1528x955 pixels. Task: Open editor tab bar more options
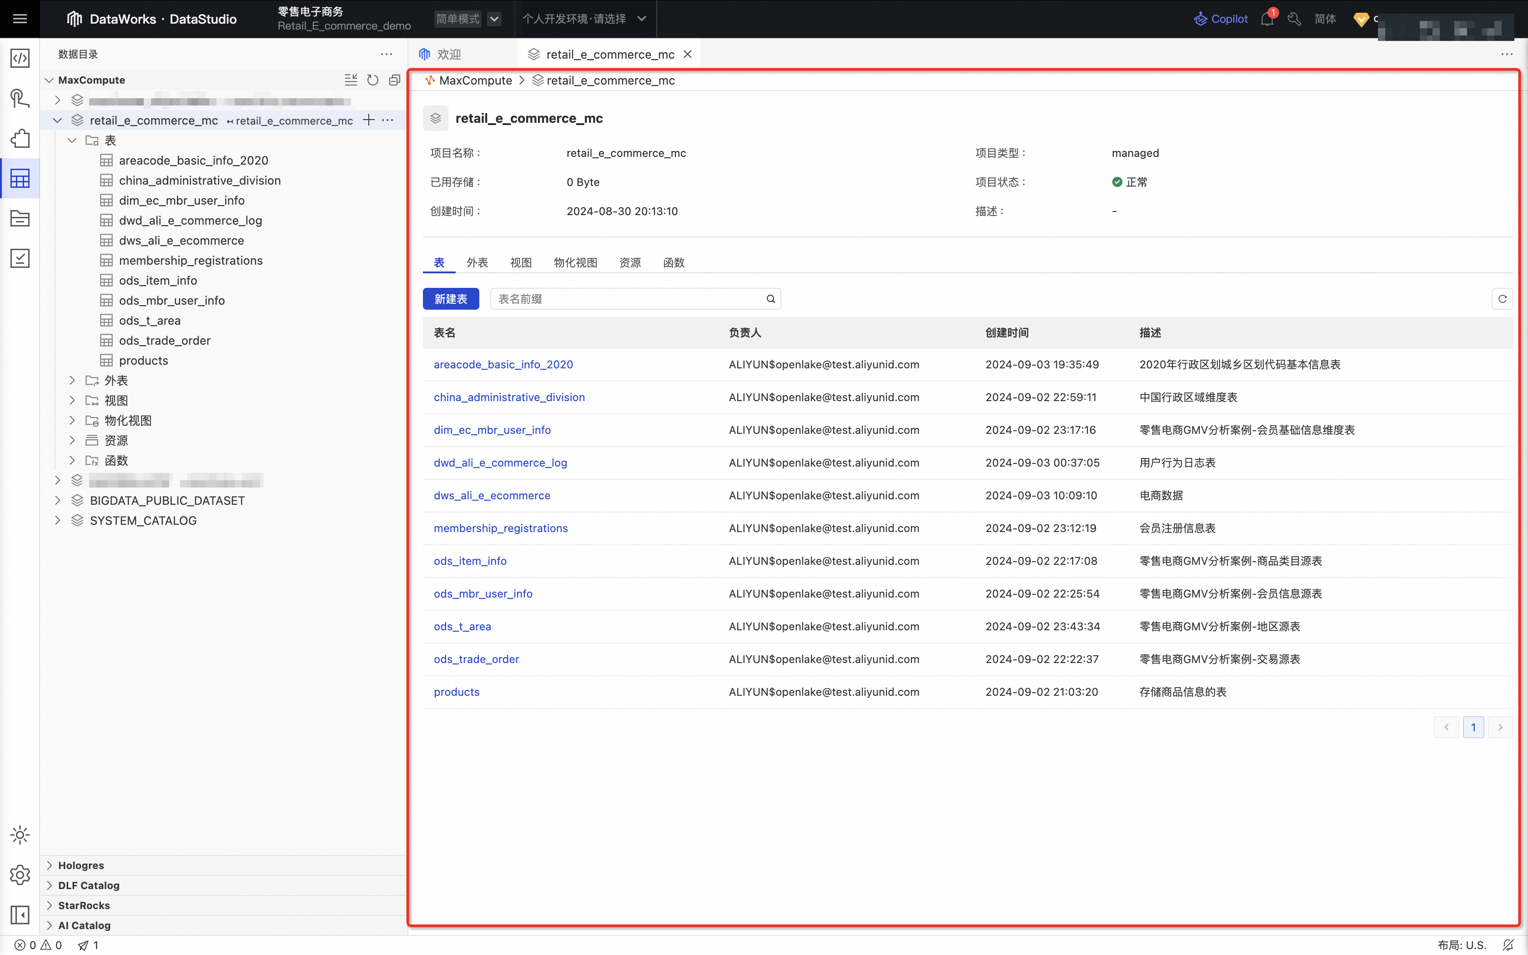(x=1507, y=54)
